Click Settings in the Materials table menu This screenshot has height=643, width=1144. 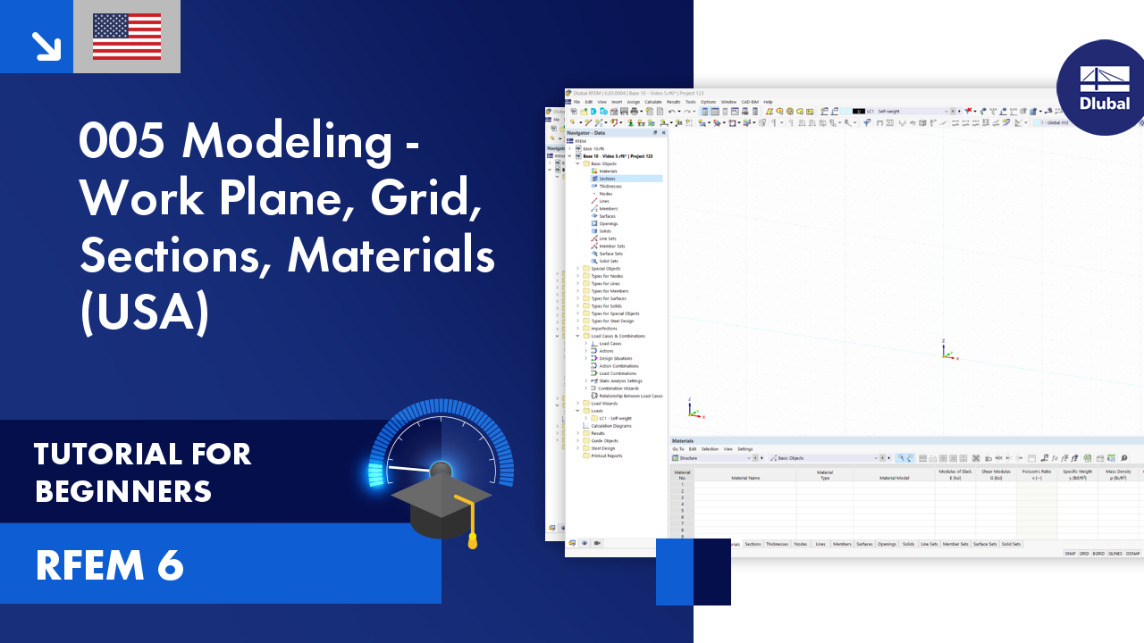744,449
